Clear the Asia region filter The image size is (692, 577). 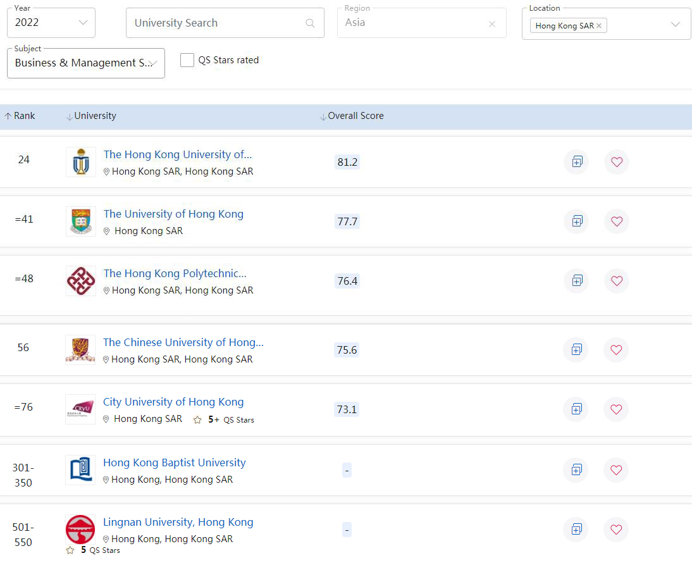point(492,24)
